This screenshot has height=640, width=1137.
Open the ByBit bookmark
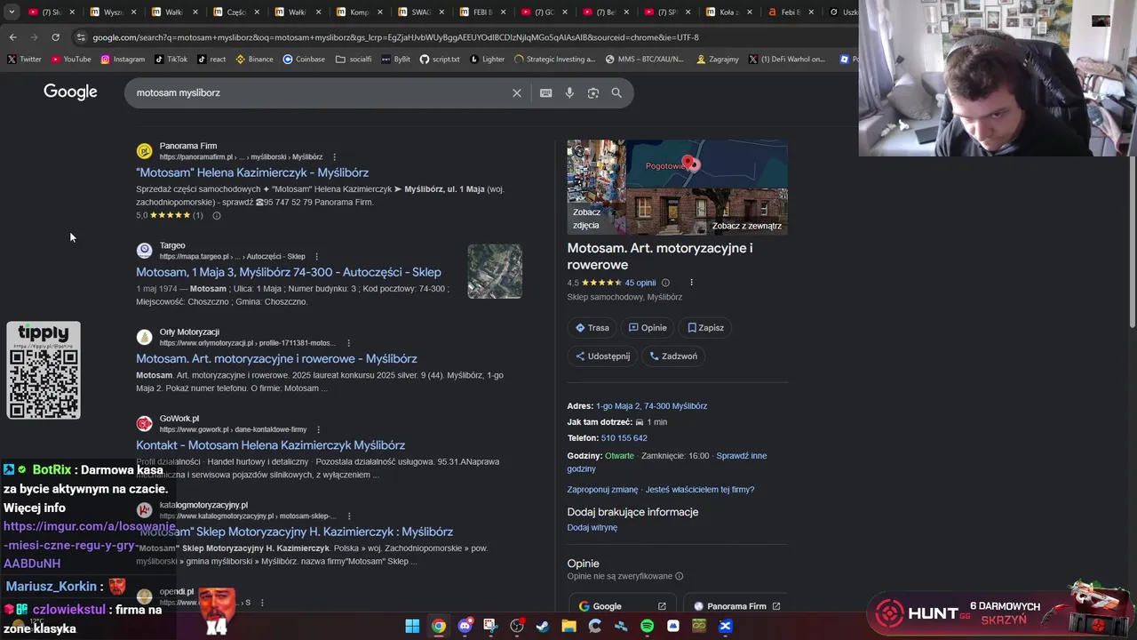(x=395, y=60)
